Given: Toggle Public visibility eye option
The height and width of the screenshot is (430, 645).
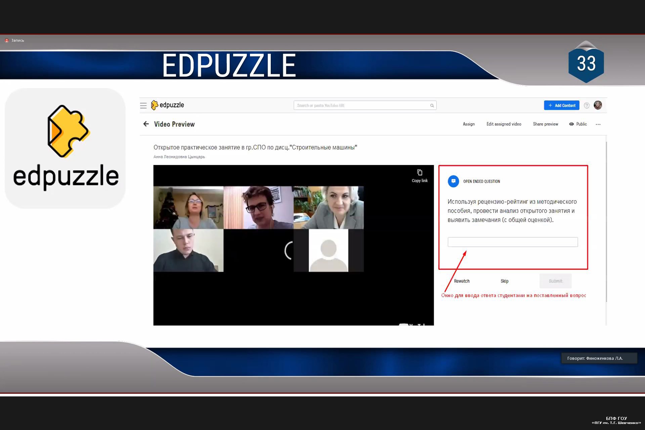Looking at the screenshot, I should pyautogui.click(x=578, y=124).
